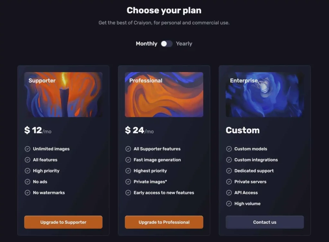The width and height of the screenshot is (329, 242).
Task: Open the Professional plan artwork thumbnail
Action: (164, 94)
